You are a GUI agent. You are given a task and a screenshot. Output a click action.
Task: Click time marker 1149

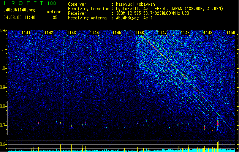(x=208, y=33)
